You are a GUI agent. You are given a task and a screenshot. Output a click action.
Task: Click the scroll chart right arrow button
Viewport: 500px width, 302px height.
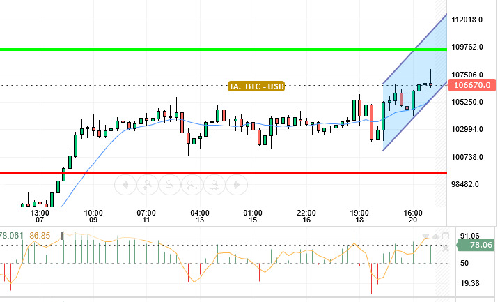point(237,185)
